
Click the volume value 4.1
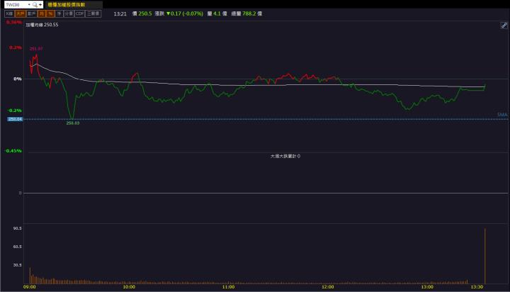(x=217, y=13)
